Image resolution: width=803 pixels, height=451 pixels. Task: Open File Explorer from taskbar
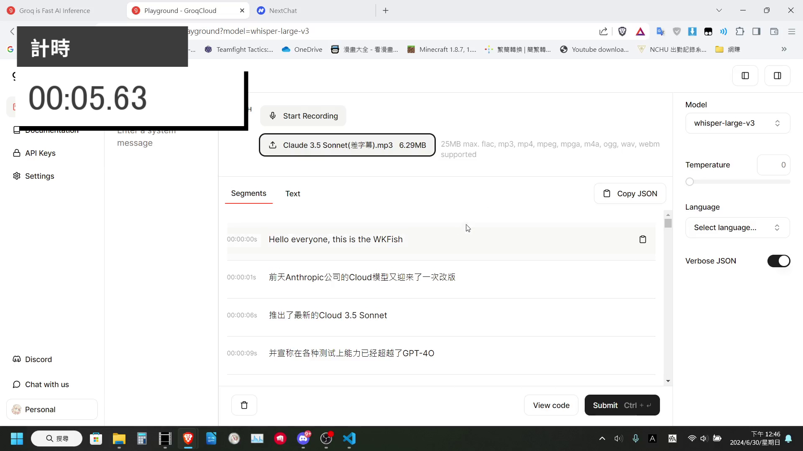click(119, 438)
